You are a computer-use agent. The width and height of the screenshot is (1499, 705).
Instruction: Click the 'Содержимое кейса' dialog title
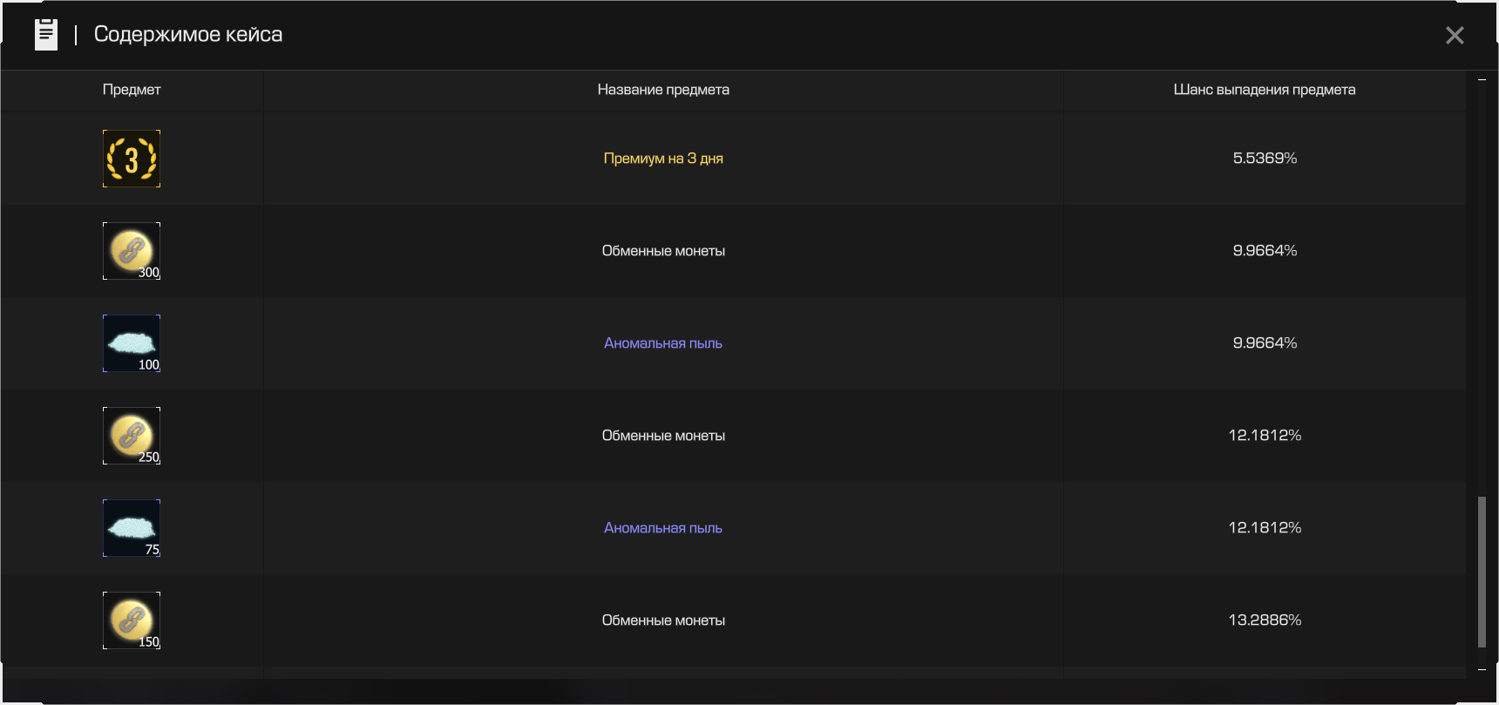(x=188, y=35)
